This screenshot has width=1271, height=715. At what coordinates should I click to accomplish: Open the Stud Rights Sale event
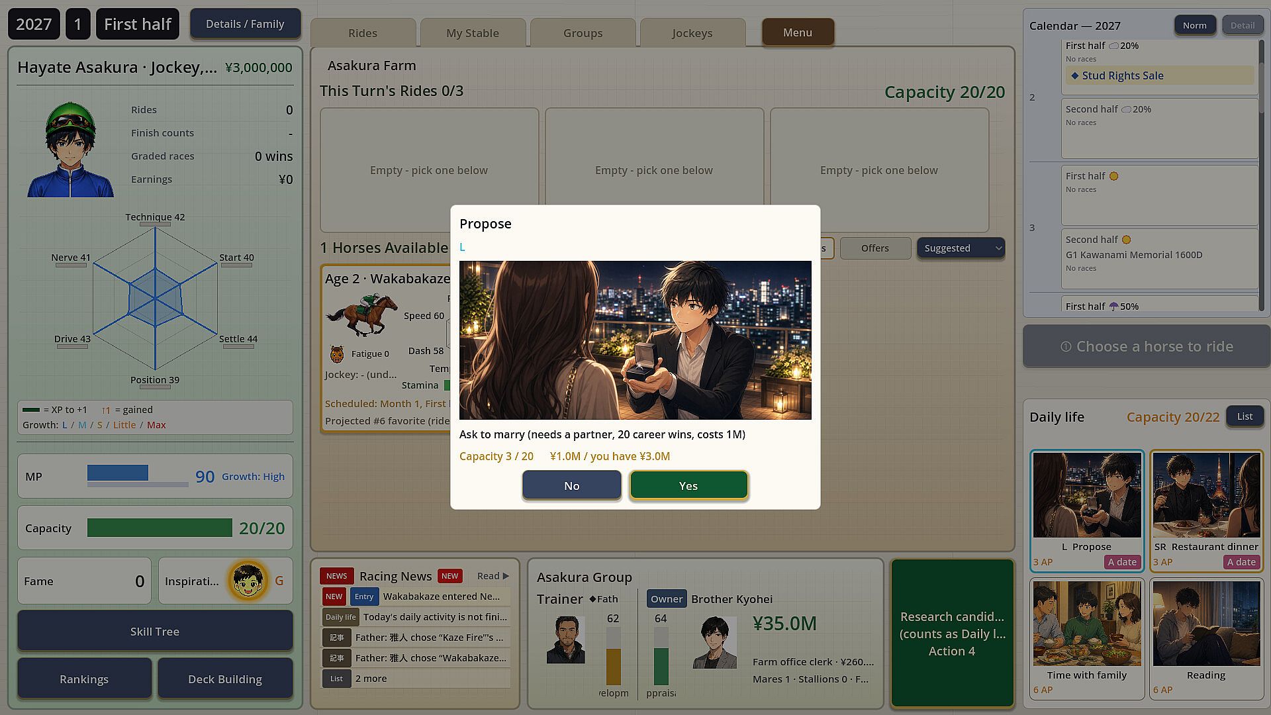click(1160, 75)
